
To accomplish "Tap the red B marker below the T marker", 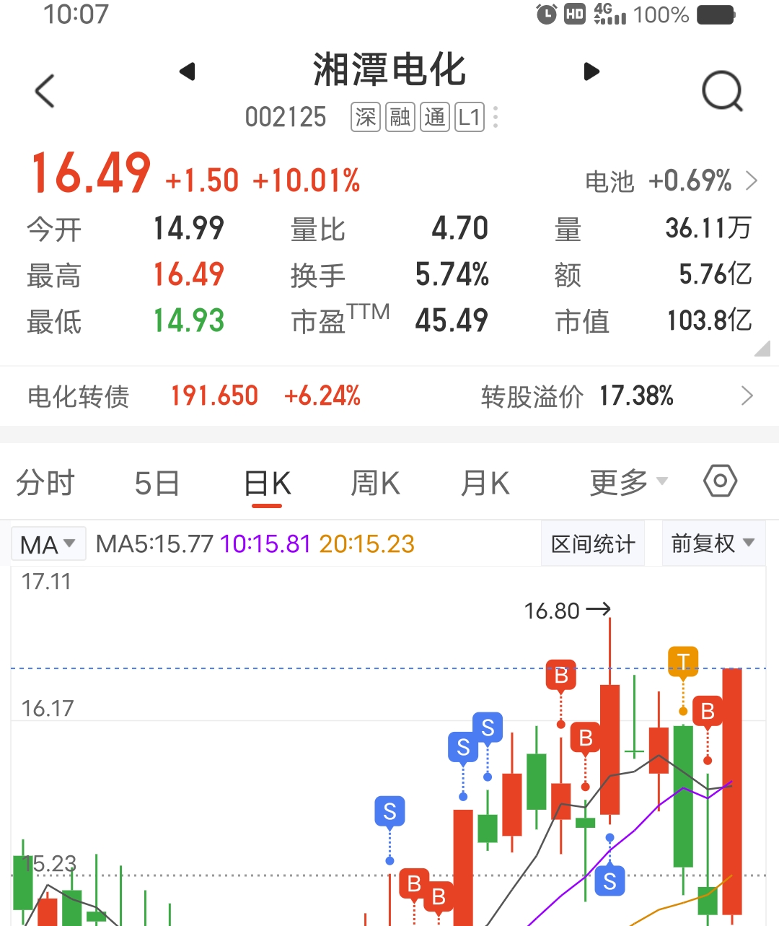I will (708, 712).
